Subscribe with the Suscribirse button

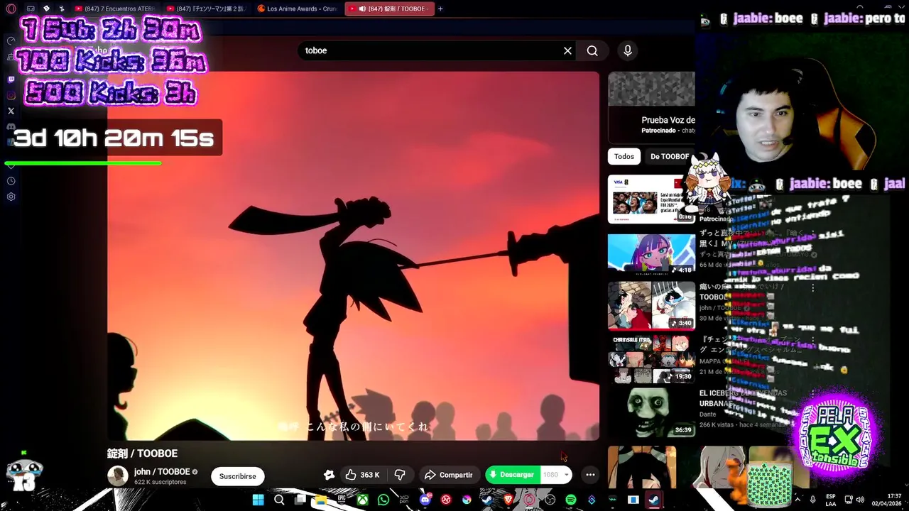[237, 476]
